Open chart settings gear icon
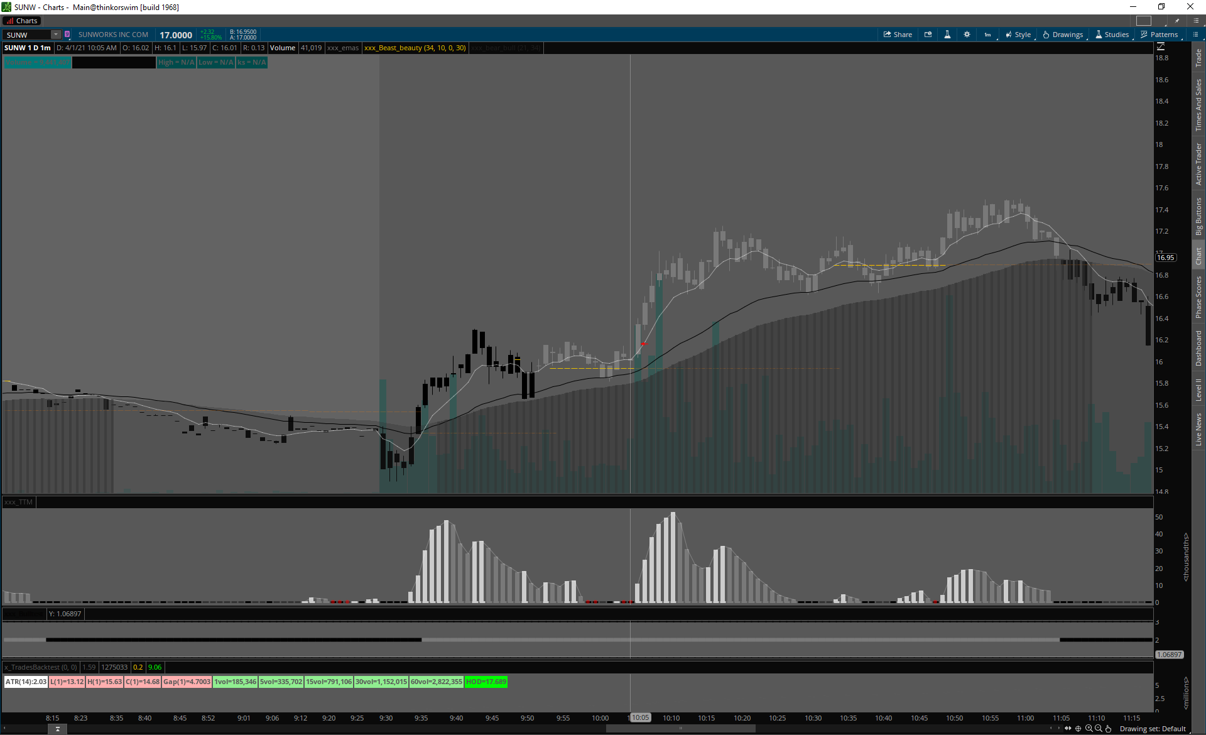1206x735 pixels. pos(967,35)
